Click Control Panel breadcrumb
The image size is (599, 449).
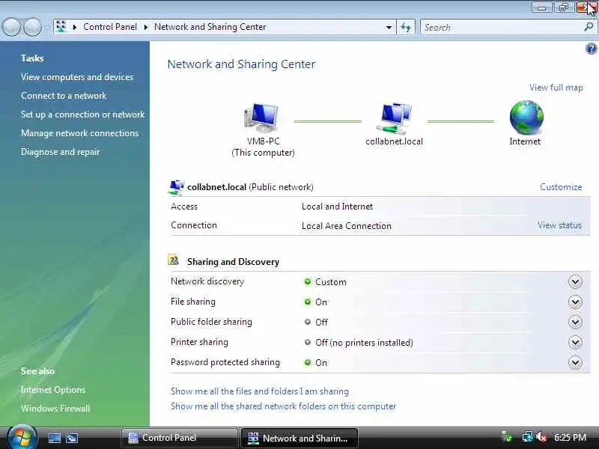pyautogui.click(x=110, y=27)
